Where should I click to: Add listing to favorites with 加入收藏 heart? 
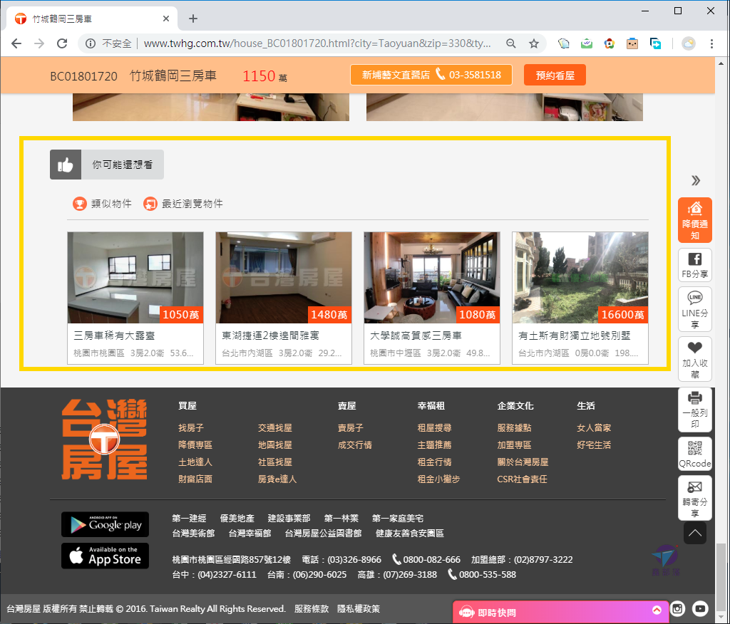(695, 359)
